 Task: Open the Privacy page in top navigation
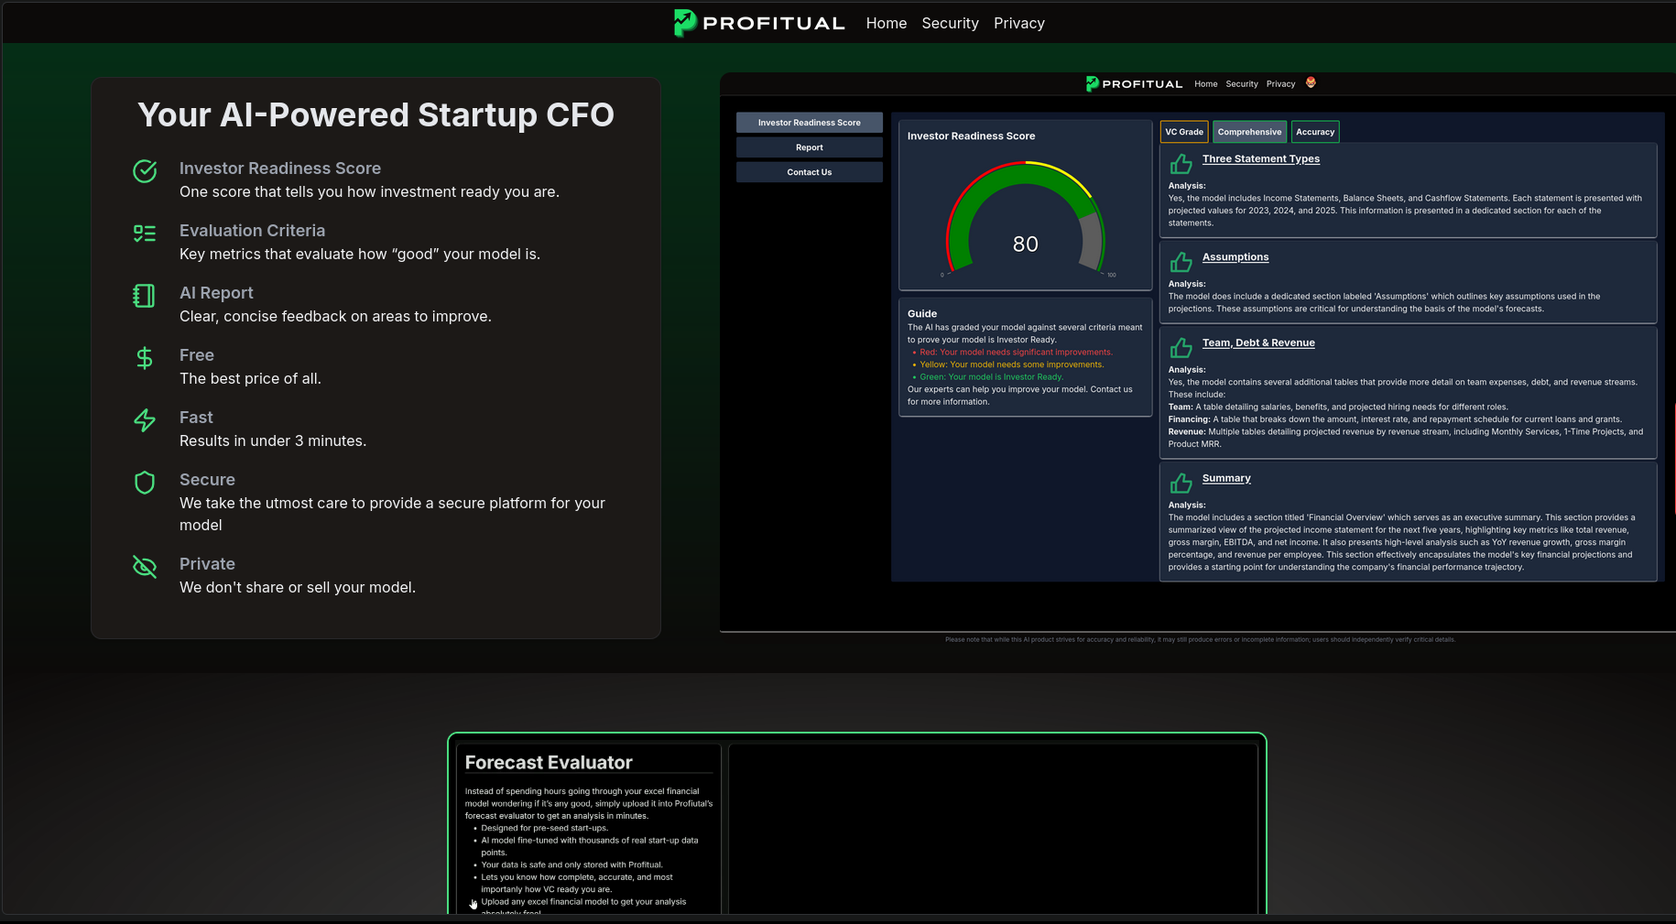(1018, 24)
